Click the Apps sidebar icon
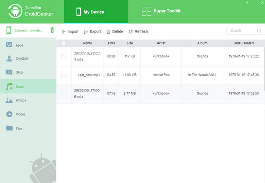The image size is (265, 183). point(9,45)
